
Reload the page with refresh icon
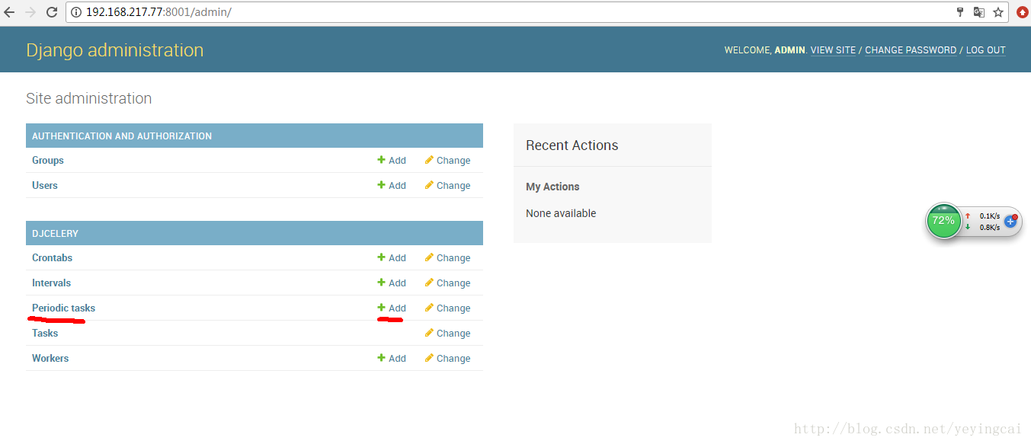[x=52, y=12]
